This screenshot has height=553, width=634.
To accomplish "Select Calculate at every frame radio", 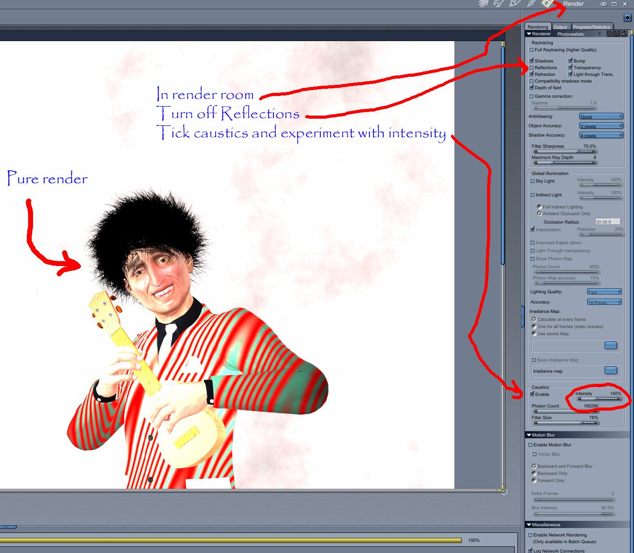I will pyautogui.click(x=534, y=320).
